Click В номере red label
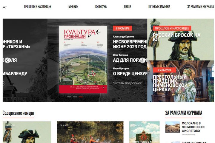This screenshot has height=143, width=215. (x=122, y=28)
